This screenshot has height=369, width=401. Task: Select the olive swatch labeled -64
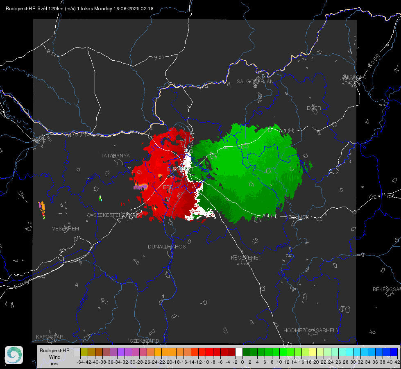pyautogui.click(x=84, y=352)
